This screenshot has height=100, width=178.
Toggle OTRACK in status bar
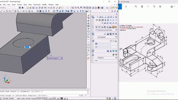pyautogui.click(x=45, y=99)
